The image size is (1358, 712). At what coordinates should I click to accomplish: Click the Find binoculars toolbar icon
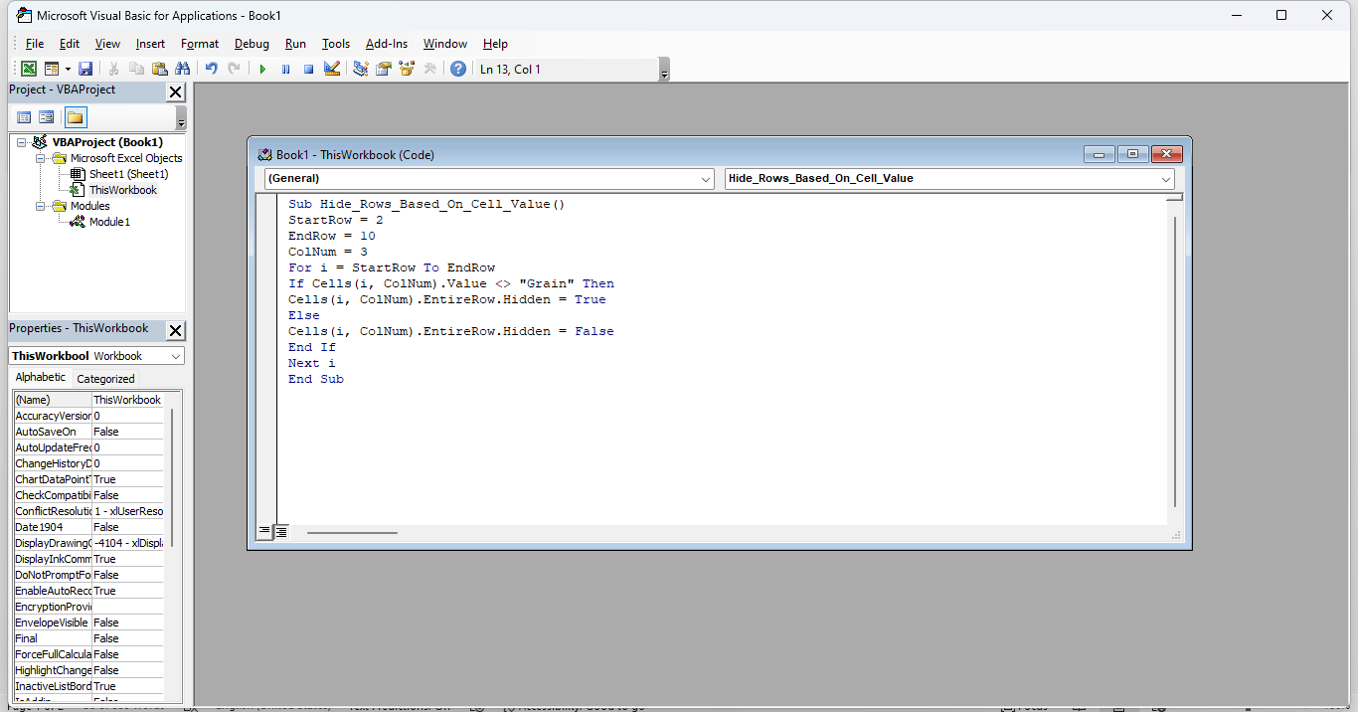(x=183, y=68)
